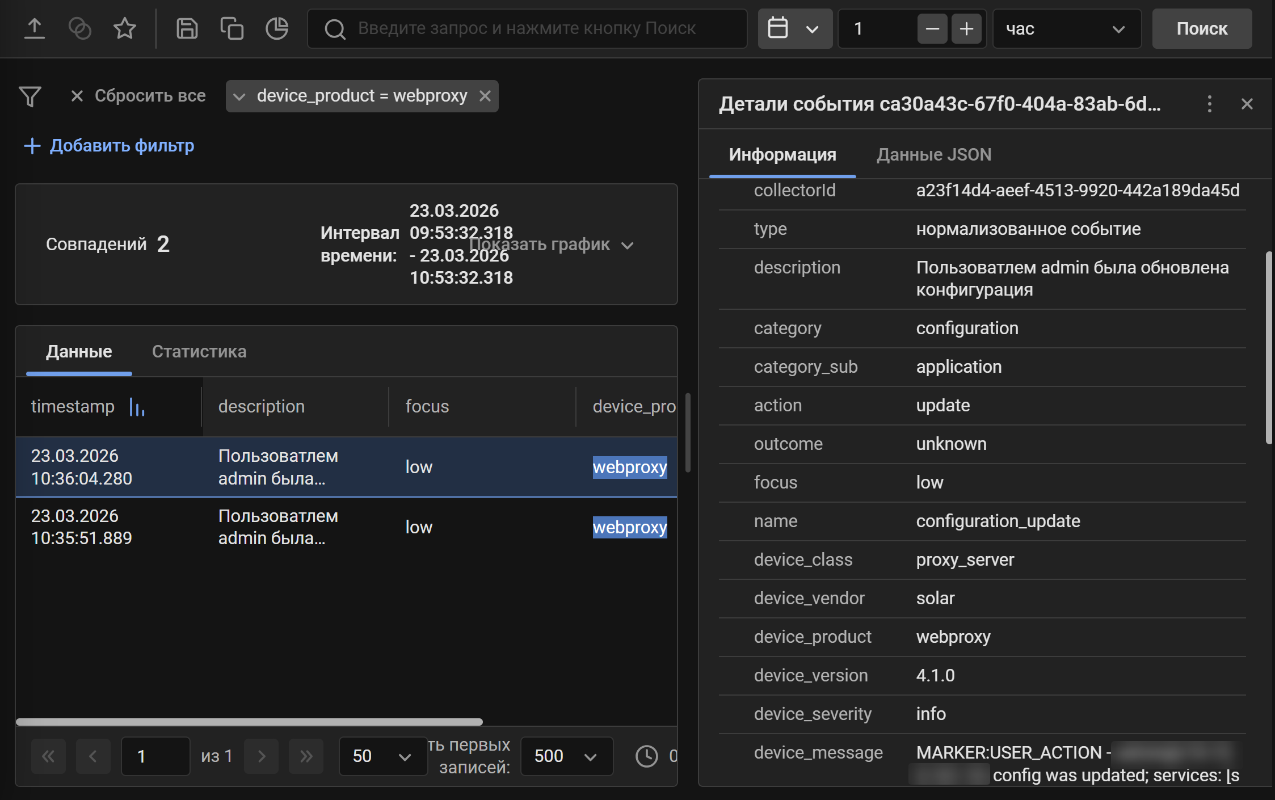The height and width of the screenshot is (800, 1275).
Task: Click the export/upload icon in the toolbar
Action: coord(35,28)
